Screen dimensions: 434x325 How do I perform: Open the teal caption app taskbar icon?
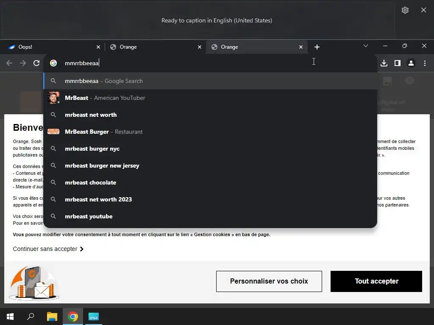[94, 317]
